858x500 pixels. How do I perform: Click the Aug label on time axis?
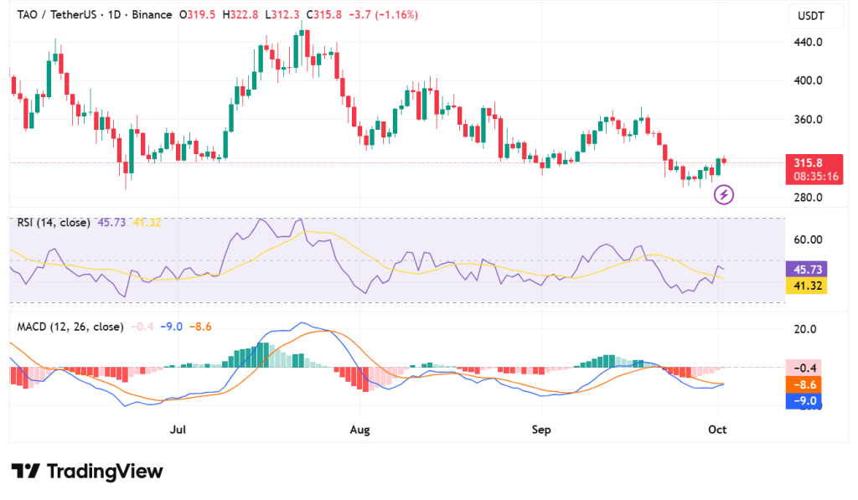click(359, 430)
